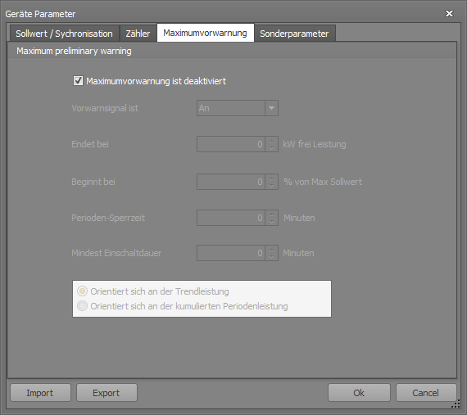
Task: Click the Cancel button
Action: click(x=426, y=393)
